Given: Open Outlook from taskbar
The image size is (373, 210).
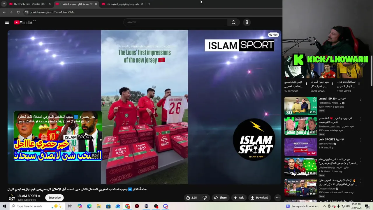Looking at the screenshot, I should (118, 206).
